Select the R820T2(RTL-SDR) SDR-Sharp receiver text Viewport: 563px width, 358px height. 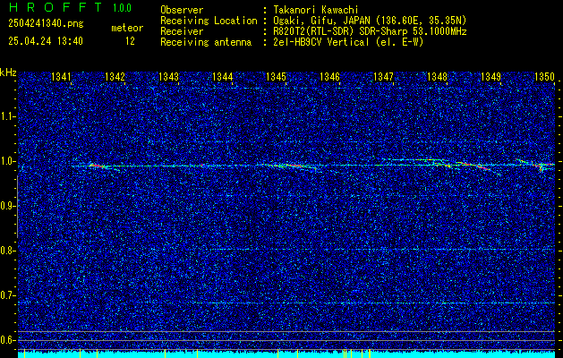[x=370, y=31]
